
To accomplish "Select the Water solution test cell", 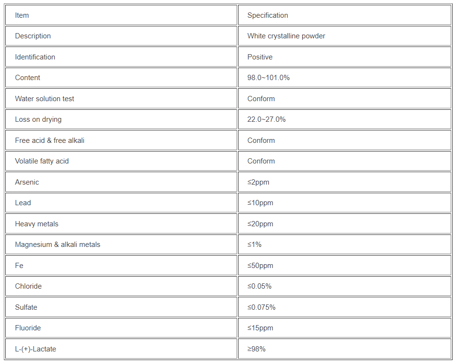I will [45, 99].
